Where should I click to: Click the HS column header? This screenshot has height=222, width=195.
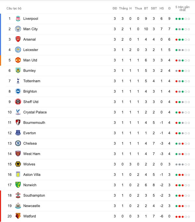click(x=162, y=8)
